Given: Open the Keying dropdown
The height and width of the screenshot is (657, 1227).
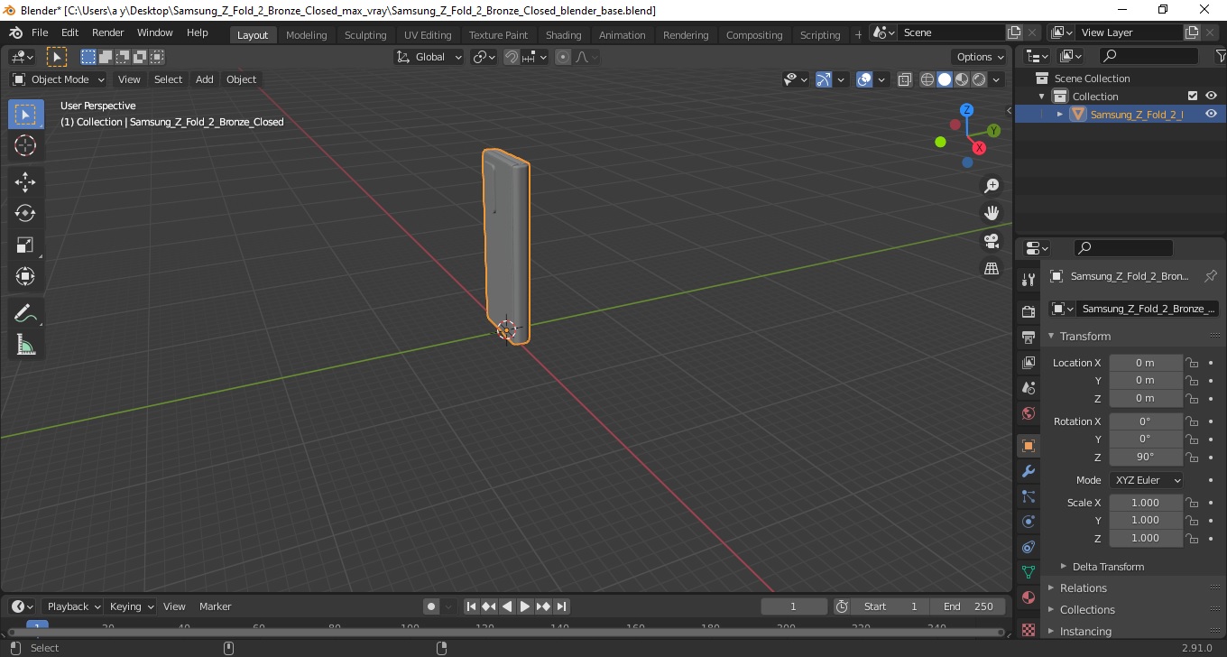Looking at the screenshot, I should tap(131, 606).
